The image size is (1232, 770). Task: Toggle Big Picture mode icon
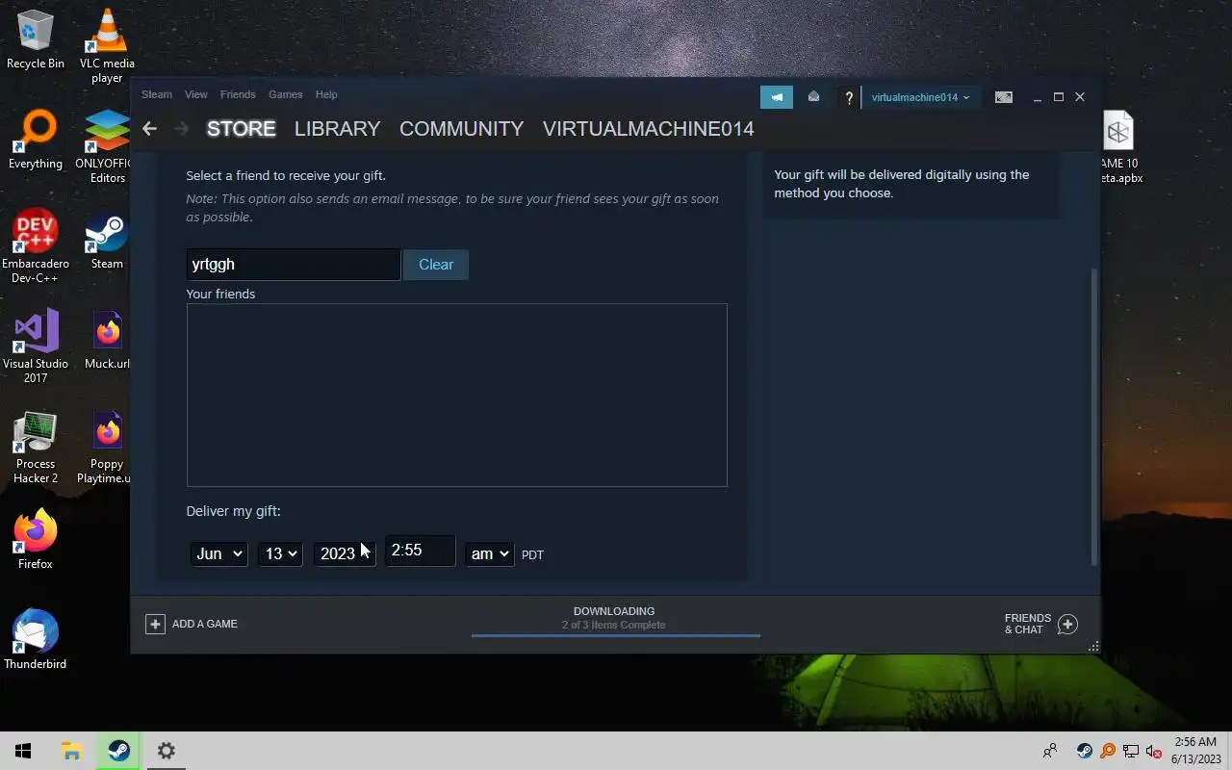[x=1003, y=97]
